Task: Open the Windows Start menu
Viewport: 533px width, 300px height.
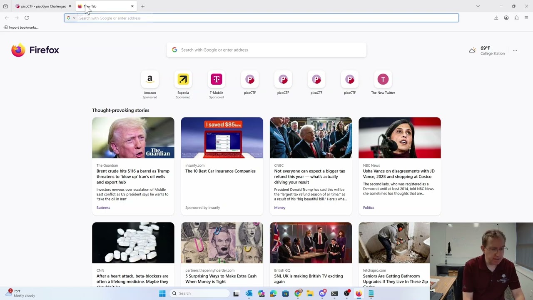Action: (162, 293)
